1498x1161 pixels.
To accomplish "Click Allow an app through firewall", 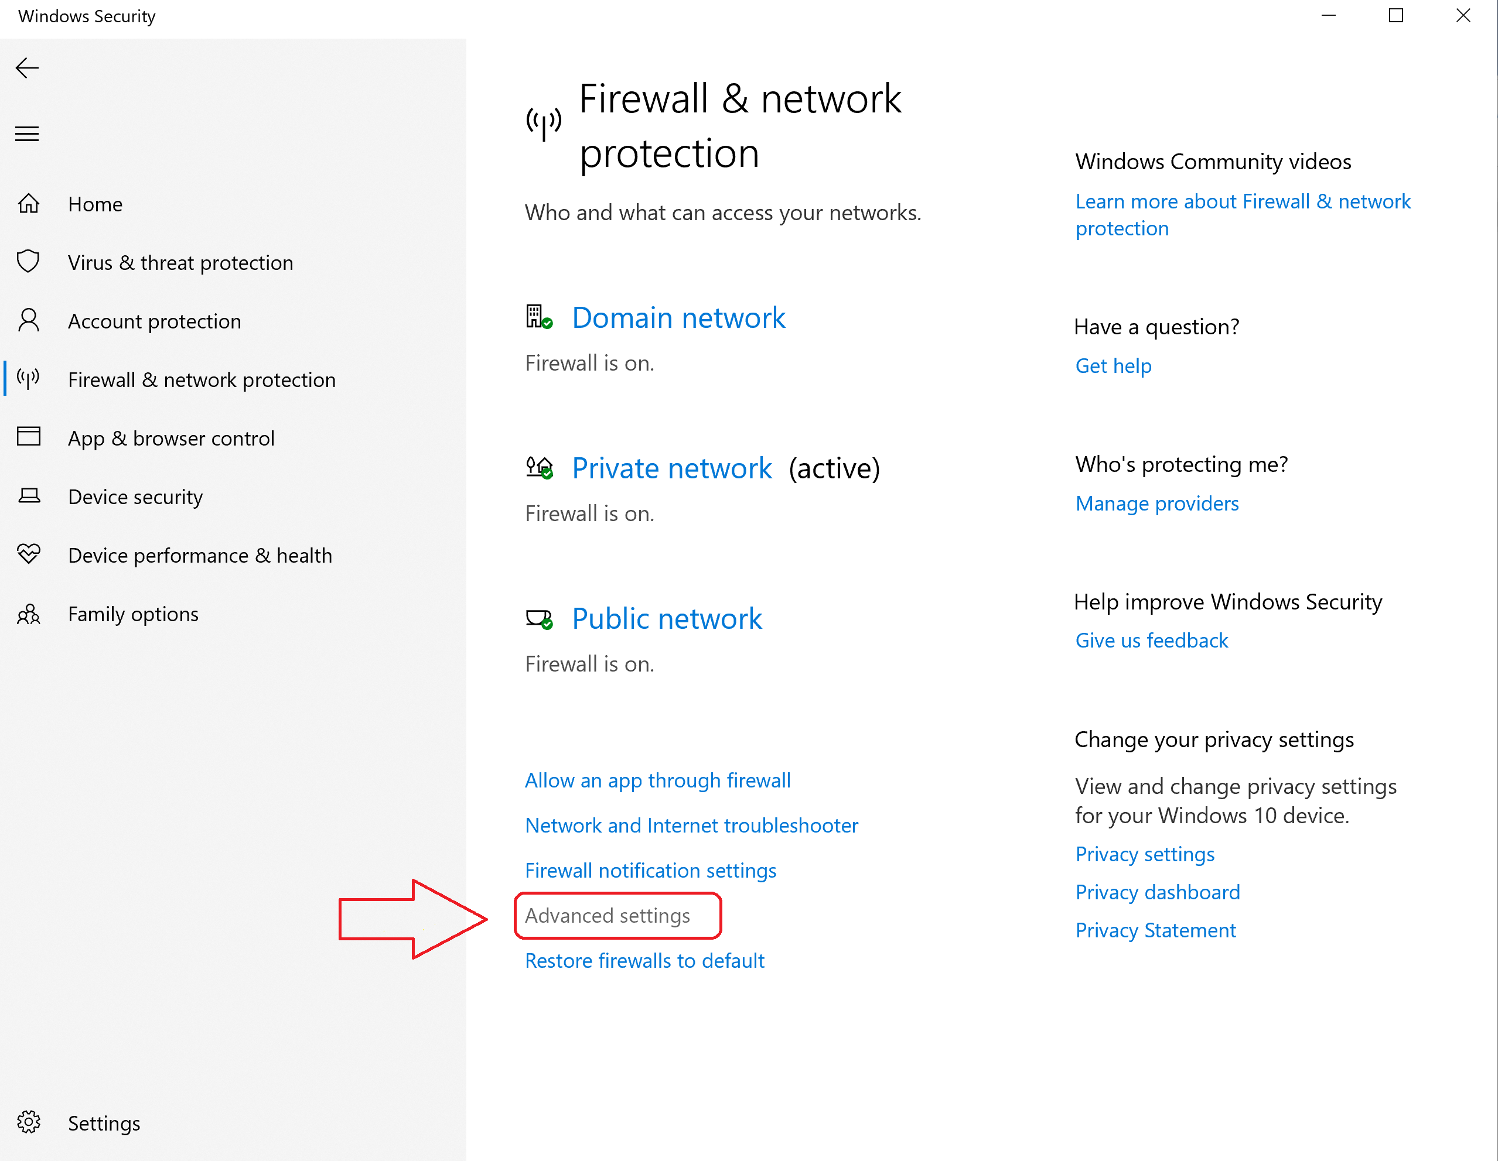I will (658, 780).
